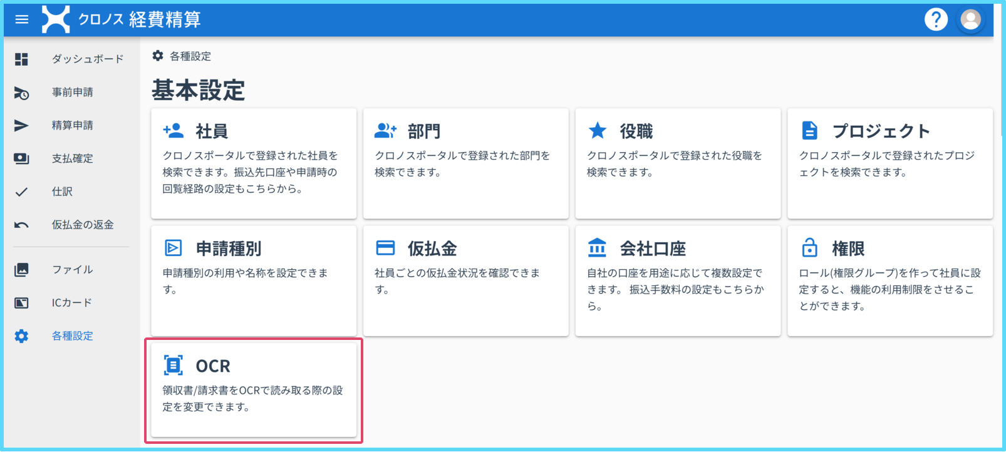Screen dimensions: 1006x452
Task: Click the IC card icon in sidebar
Action: pos(21,303)
